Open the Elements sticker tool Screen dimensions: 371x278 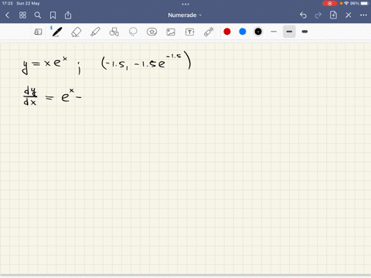[x=151, y=32]
